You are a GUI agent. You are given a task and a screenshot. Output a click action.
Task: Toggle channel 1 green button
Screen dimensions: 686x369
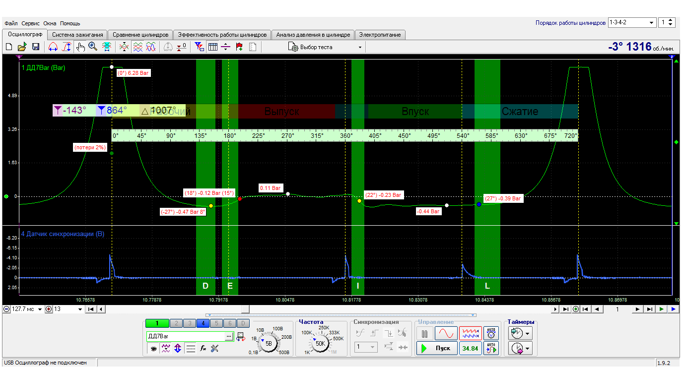157,323
